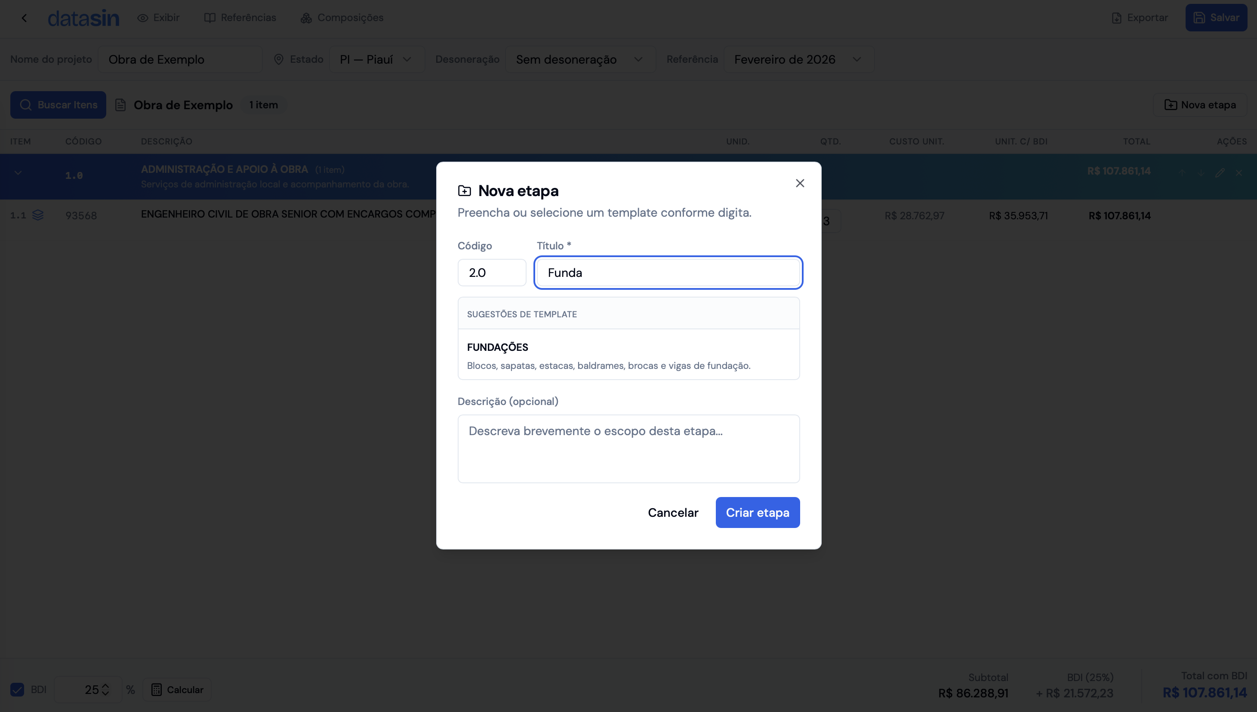The height and width of the screenshot is (712, 1257).
Task: Click the CÓDIGO column header
Action: [83, 141]
